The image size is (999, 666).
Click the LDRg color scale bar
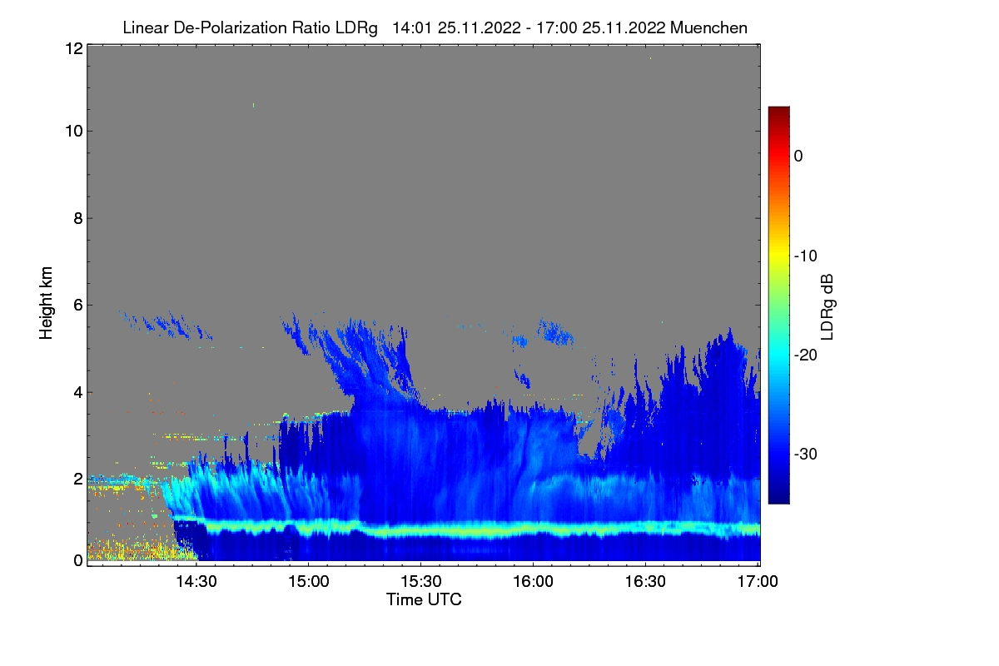coord(778,305)
